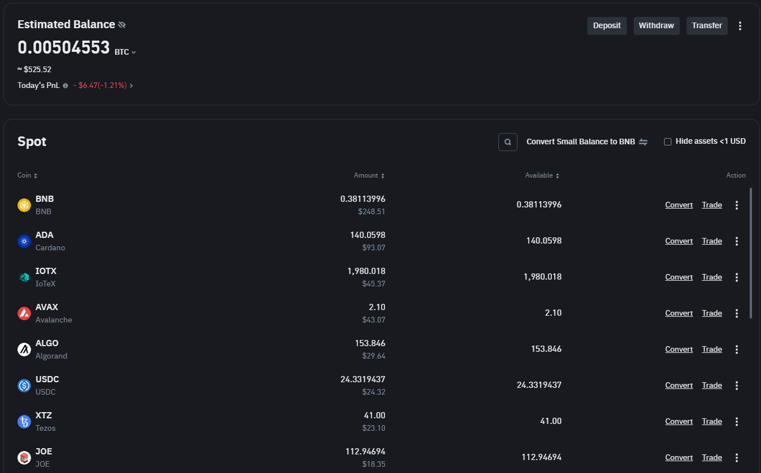Viewport: 761px width, 473px height.
Task: Click the Avalanche coin name text
Action: coord(54,320)
